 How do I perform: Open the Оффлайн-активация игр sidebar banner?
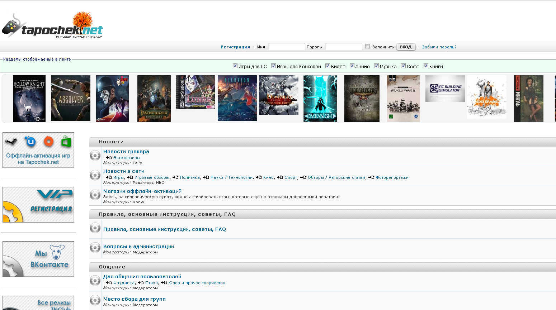[x=38, y=150]
